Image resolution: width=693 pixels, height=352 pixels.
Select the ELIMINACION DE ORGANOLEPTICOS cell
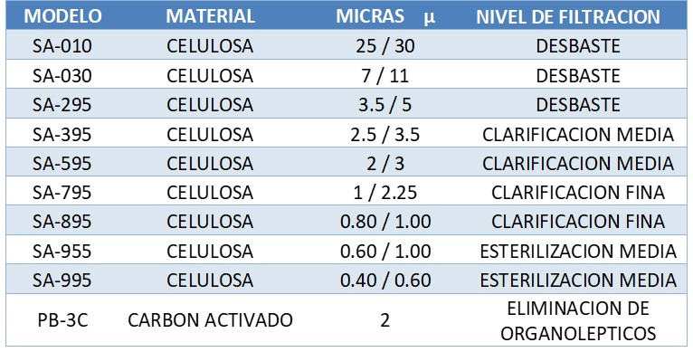tap(578, 321)
